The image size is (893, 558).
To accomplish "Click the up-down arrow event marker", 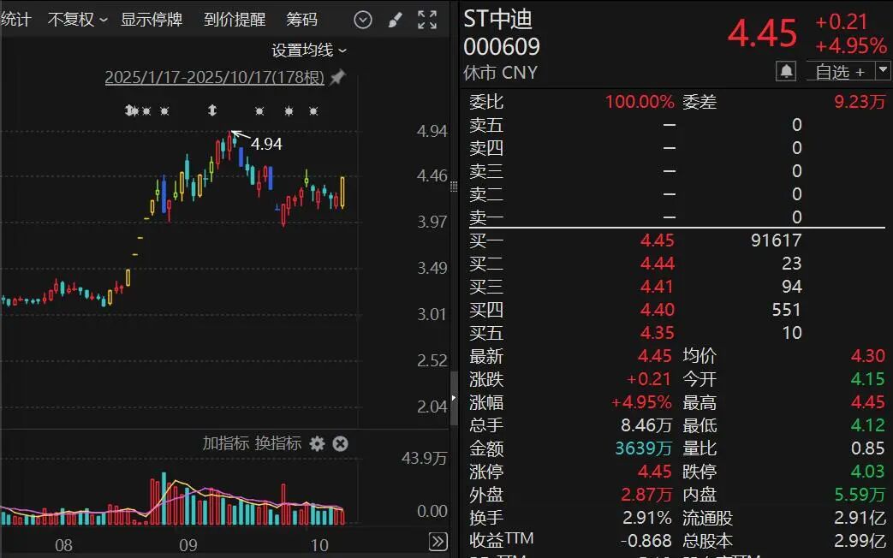I will [x=211, y=110].
